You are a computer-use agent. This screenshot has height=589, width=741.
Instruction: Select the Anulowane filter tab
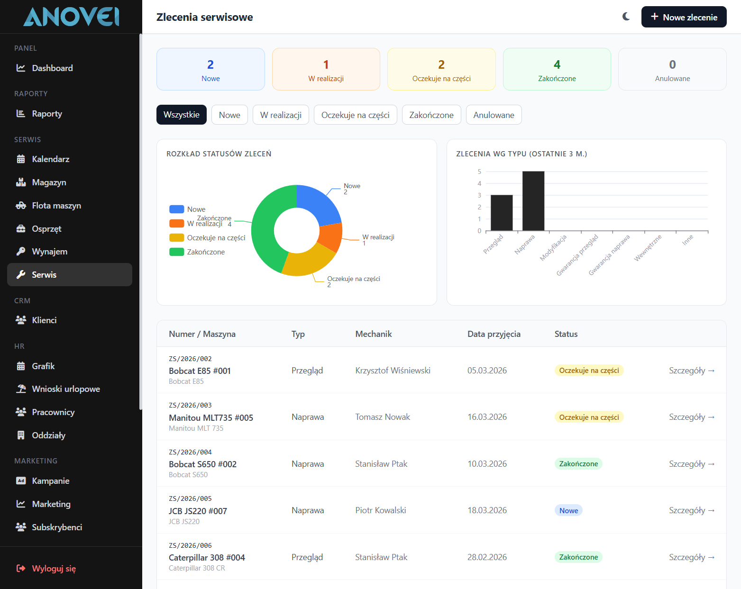pyautogui.click(x=494, y=115)
